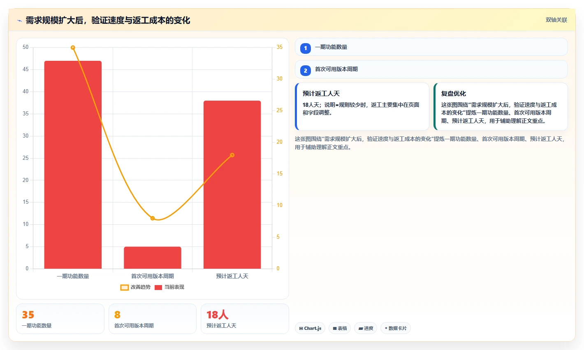Screen dimensions: 584x350
Task: Click the 数据卡片 tag chip
Action: 396,328
